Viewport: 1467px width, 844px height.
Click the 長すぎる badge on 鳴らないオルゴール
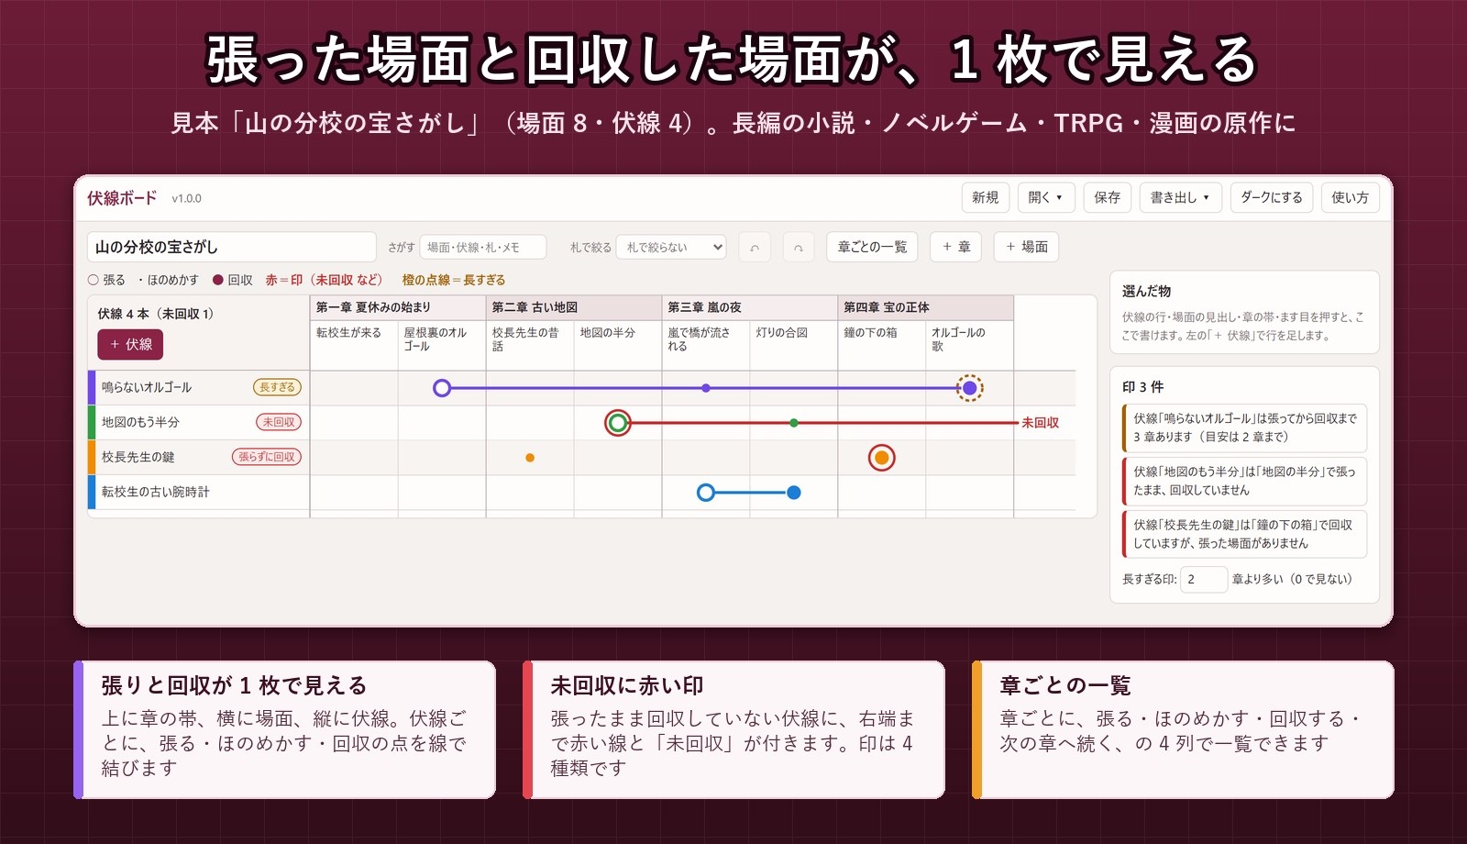click(x=278, y=387)
